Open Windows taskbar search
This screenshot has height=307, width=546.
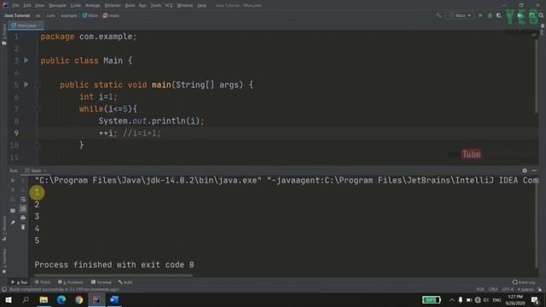(x=26, y=299)
